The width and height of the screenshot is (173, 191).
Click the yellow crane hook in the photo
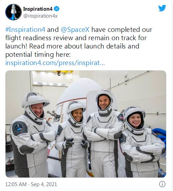[59, 73]
